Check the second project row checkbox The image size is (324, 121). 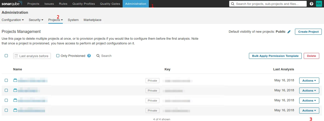point(6,90)
